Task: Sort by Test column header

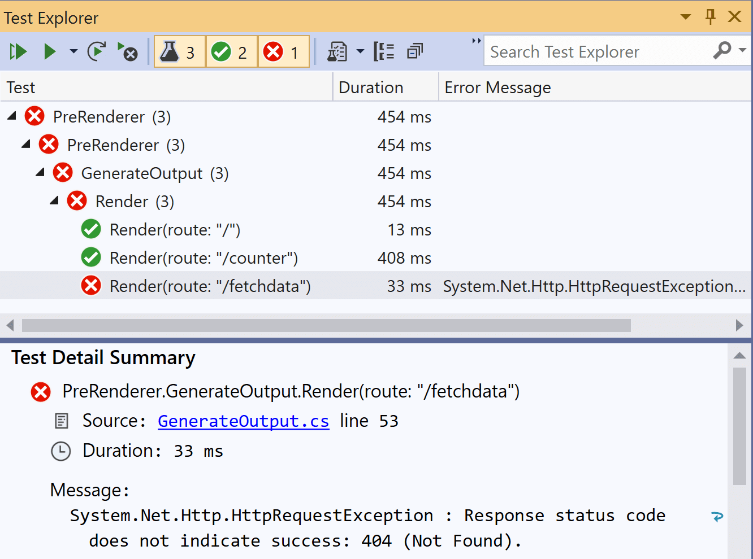Action: 166,88
